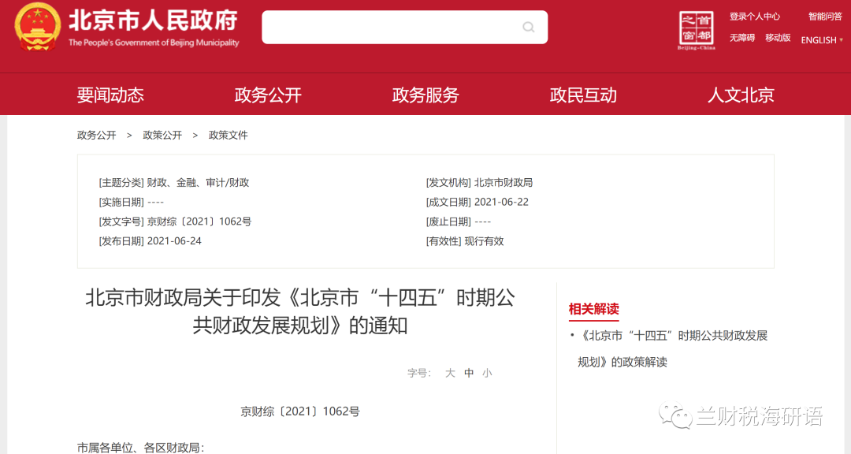Click the 相关解读 heading
This screenshot has height=454, width=851.
click(594, 309)
